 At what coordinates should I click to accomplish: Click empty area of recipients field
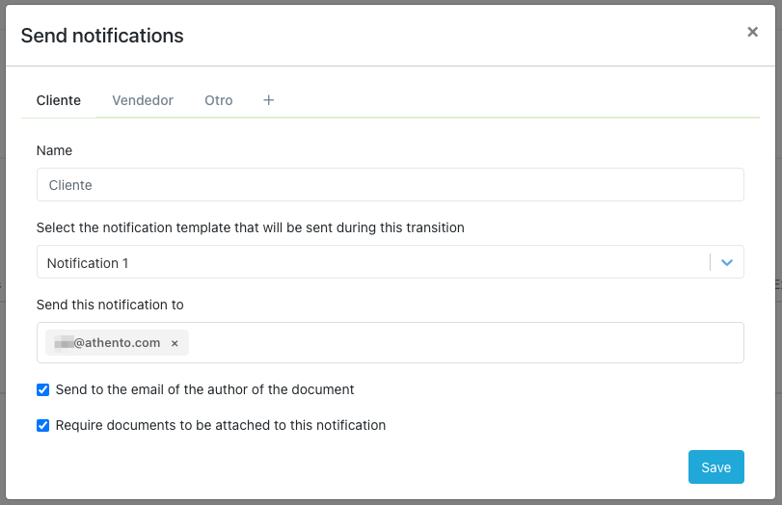[463, 343]
